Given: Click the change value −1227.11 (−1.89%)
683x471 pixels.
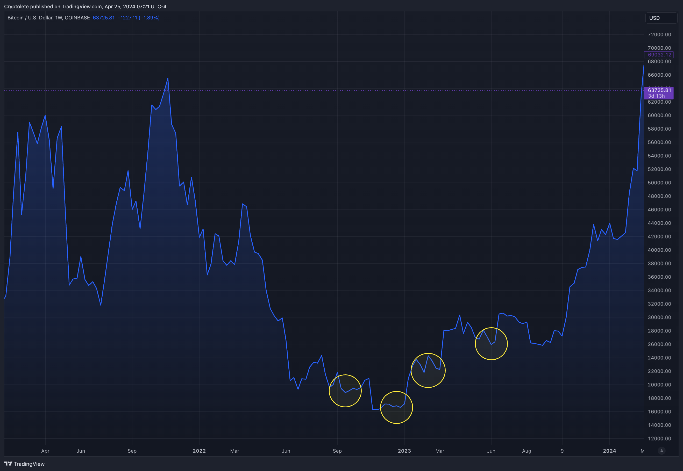Looking at the screenshot, I should click(x=138, y=18).
